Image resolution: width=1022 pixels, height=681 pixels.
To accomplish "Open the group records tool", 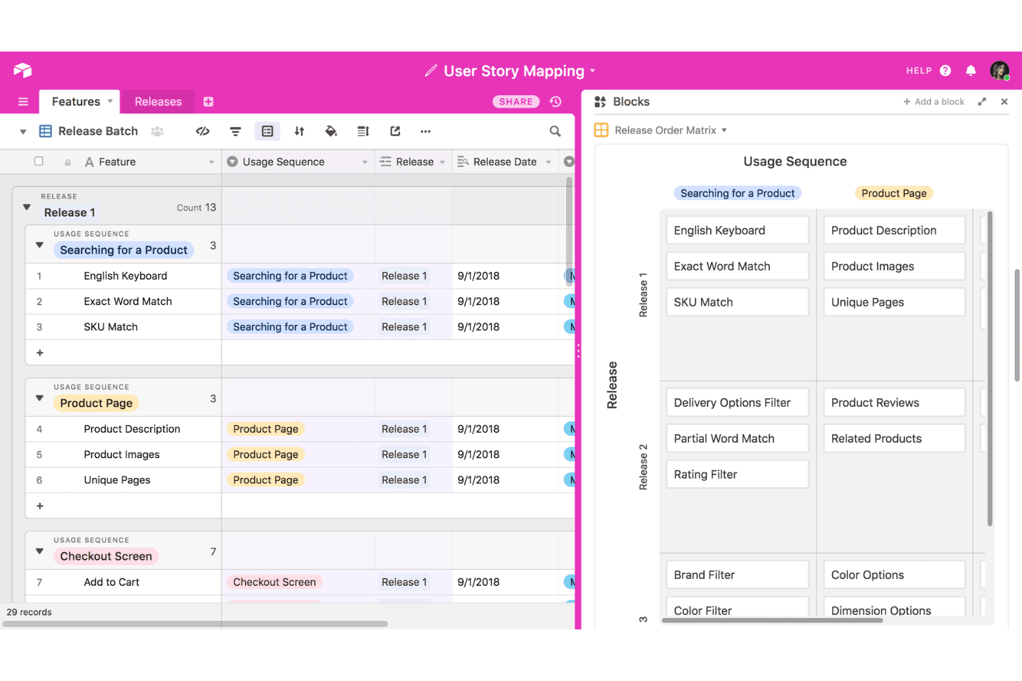I will (267, 131).
